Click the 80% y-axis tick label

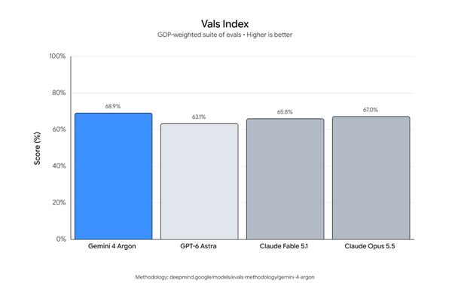[59, 93]
